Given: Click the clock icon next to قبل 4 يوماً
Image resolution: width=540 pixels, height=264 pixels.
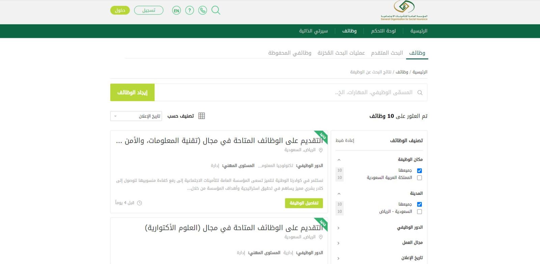Looking at the screenshot, I should coord(139,203).
